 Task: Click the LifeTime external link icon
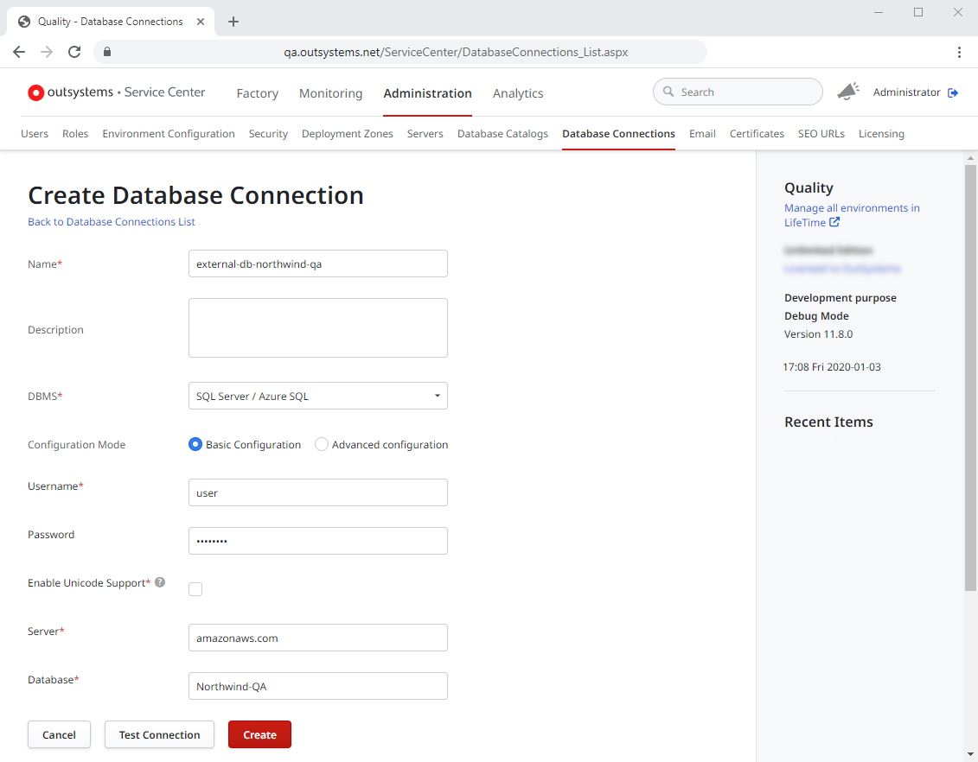833,222
